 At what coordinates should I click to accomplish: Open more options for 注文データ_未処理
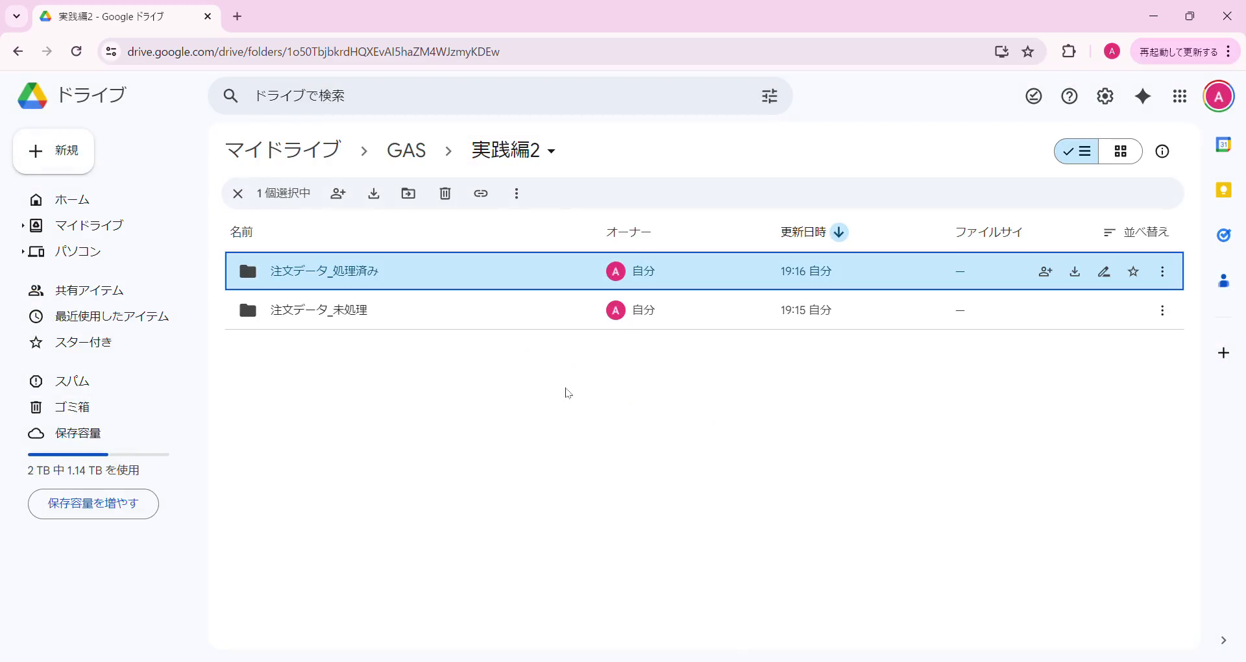(x=1162, y=310)
